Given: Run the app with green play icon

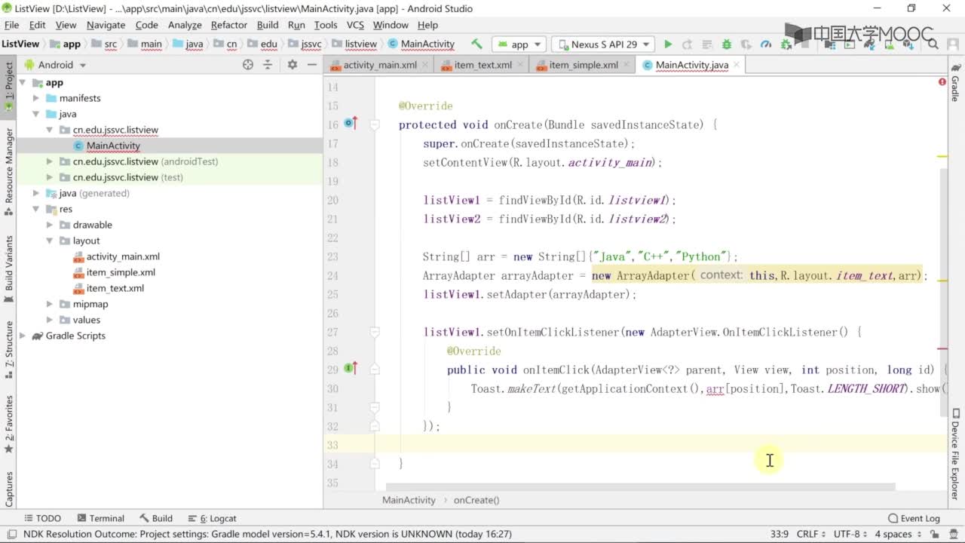Looking at the screenshot, I should click(x=668, y=44).
